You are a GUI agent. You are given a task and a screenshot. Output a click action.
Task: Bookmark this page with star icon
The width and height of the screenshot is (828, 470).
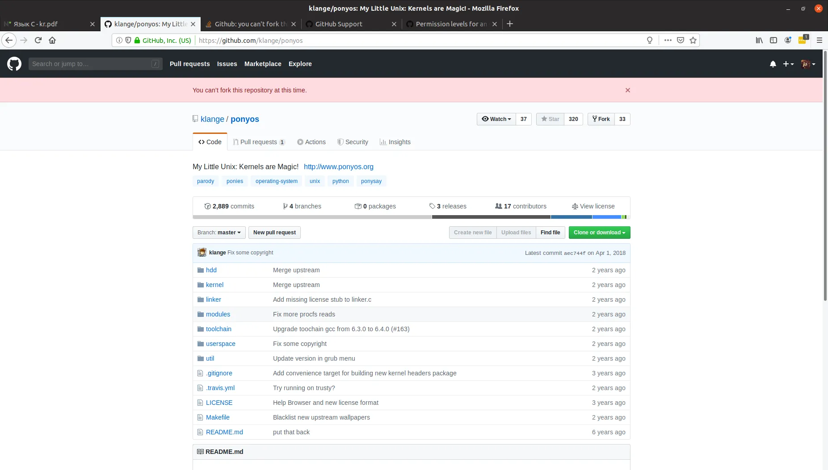[x=693, y=40]
